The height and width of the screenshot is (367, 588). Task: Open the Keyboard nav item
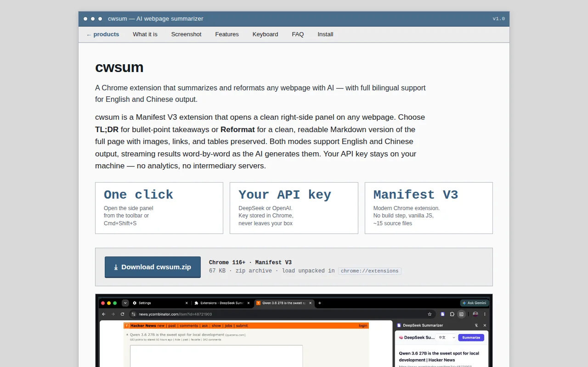click(265, 34)
